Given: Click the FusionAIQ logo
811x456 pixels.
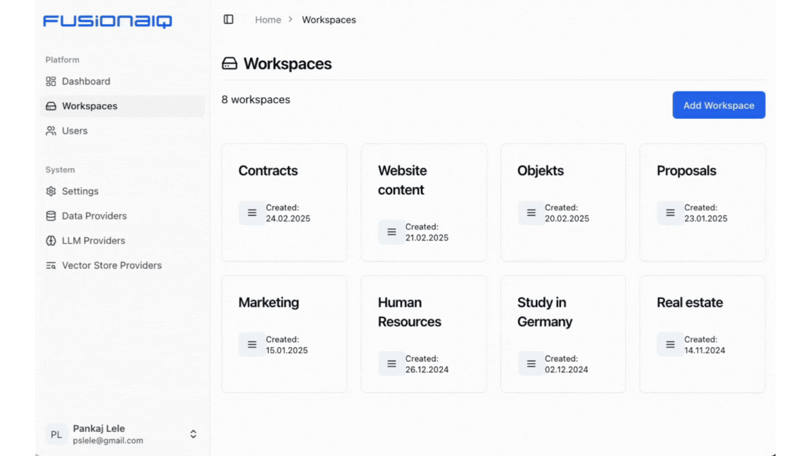Looking at the screenshot, I should point(107,21).
